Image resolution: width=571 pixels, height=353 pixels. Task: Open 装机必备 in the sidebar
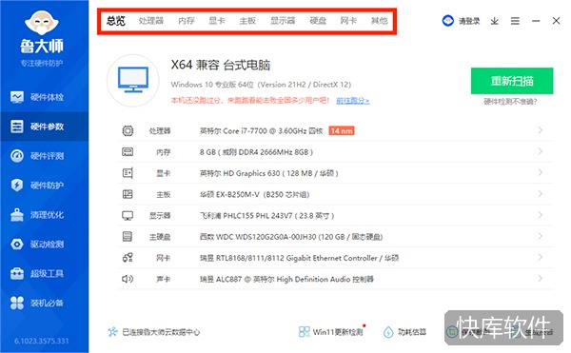tap(44, 303)
